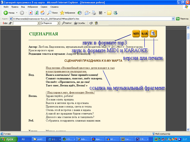Image resolution: width=190 pixels, height=142 pixels.
Task: Open the Правка menu
Action: pyautogui.click(x=15, y=7)
